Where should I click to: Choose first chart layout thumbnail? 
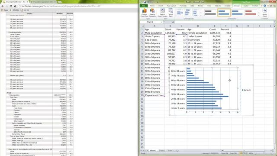(x=180, y=13)
